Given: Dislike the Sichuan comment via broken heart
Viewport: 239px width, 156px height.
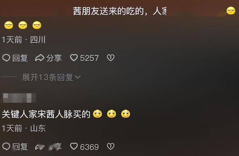Looking at the screenshot, I should tap(111, 58).
